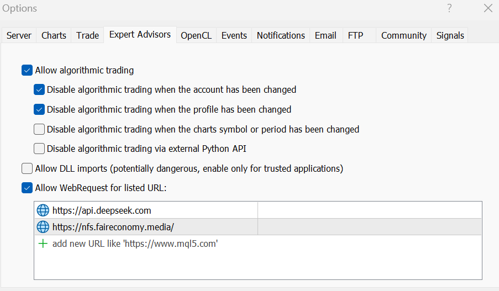Select the Notifications tab

pos(281,35)
